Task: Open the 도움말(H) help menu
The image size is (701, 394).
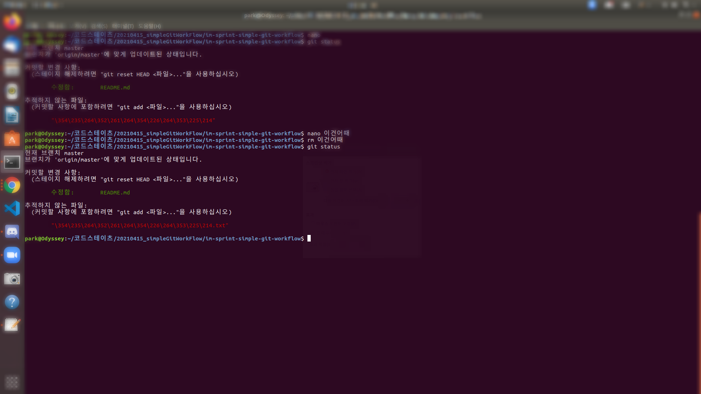Action: tap(149, 26)
